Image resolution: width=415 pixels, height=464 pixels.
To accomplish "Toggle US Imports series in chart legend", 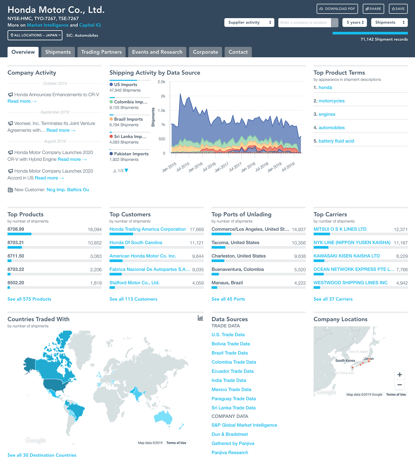I will (123, 85).
